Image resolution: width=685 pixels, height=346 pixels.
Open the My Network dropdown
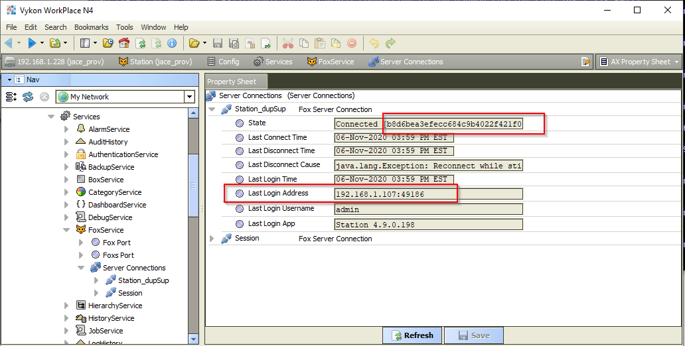[189, 96]
